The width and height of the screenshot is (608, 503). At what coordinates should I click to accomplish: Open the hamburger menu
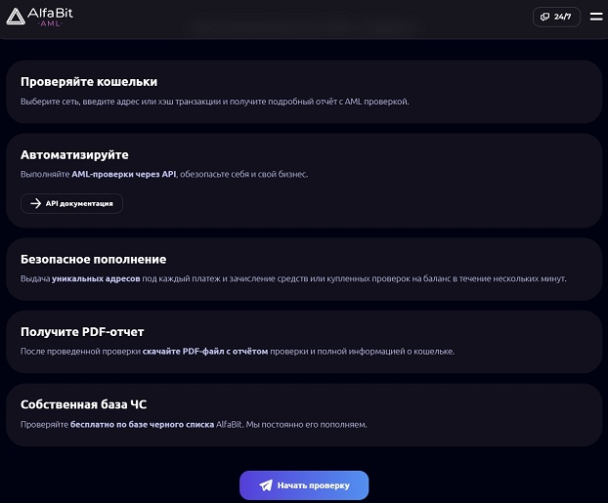coord(596,17)
